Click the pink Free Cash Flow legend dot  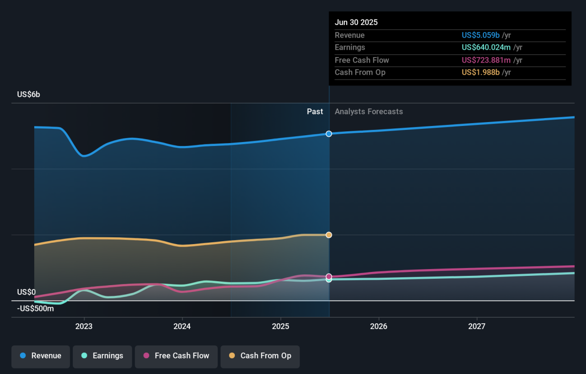click(146, 356)
